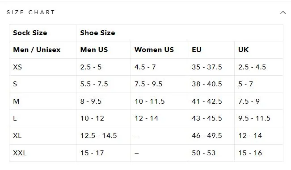Click the 43 - 45.5 EU cell
The width and height of the screenshot is (291, 170).
[x=211, y=118]
